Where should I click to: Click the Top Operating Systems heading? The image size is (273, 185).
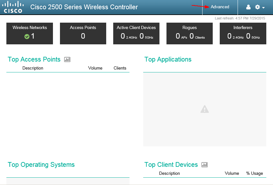[x=41, y=165]
